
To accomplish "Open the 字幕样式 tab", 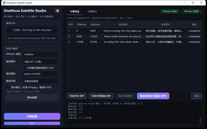I will pos(92,12).
